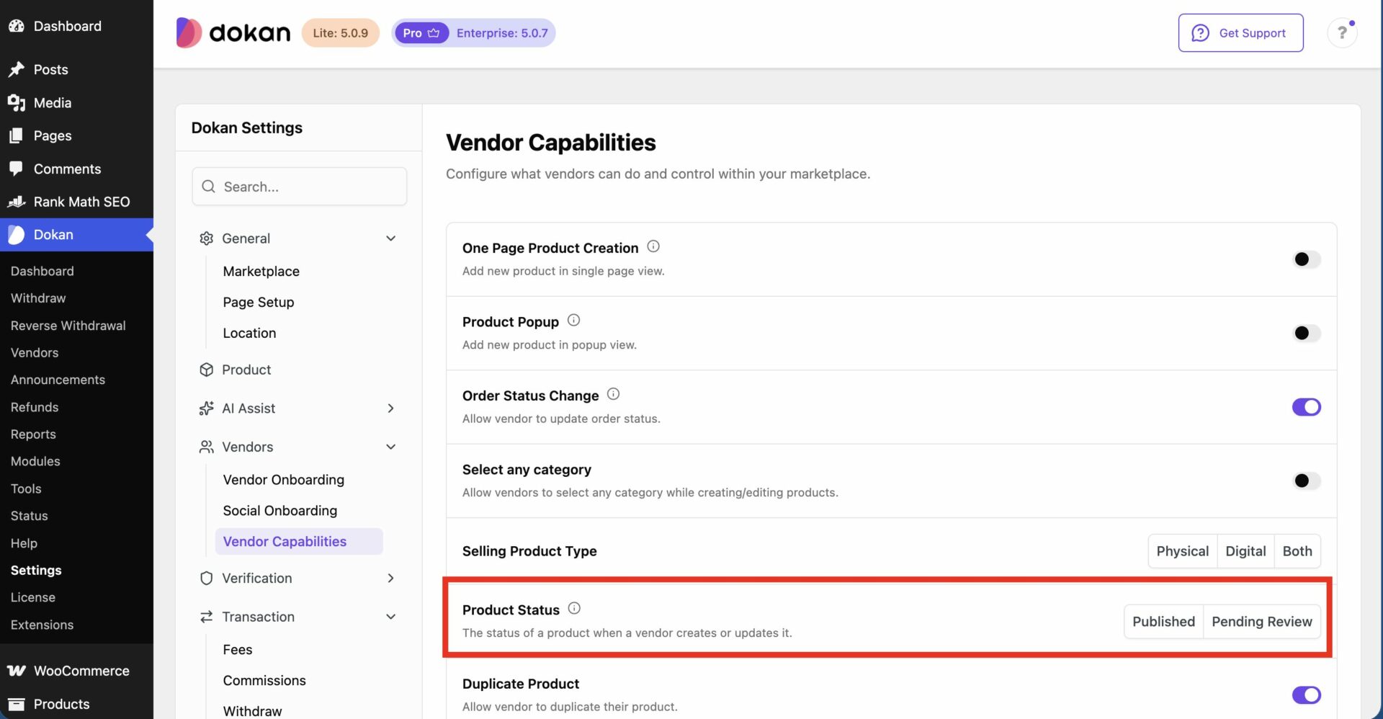Select Digital selling product type
Screen dimensions: 1383x719
coord(1245,551)
